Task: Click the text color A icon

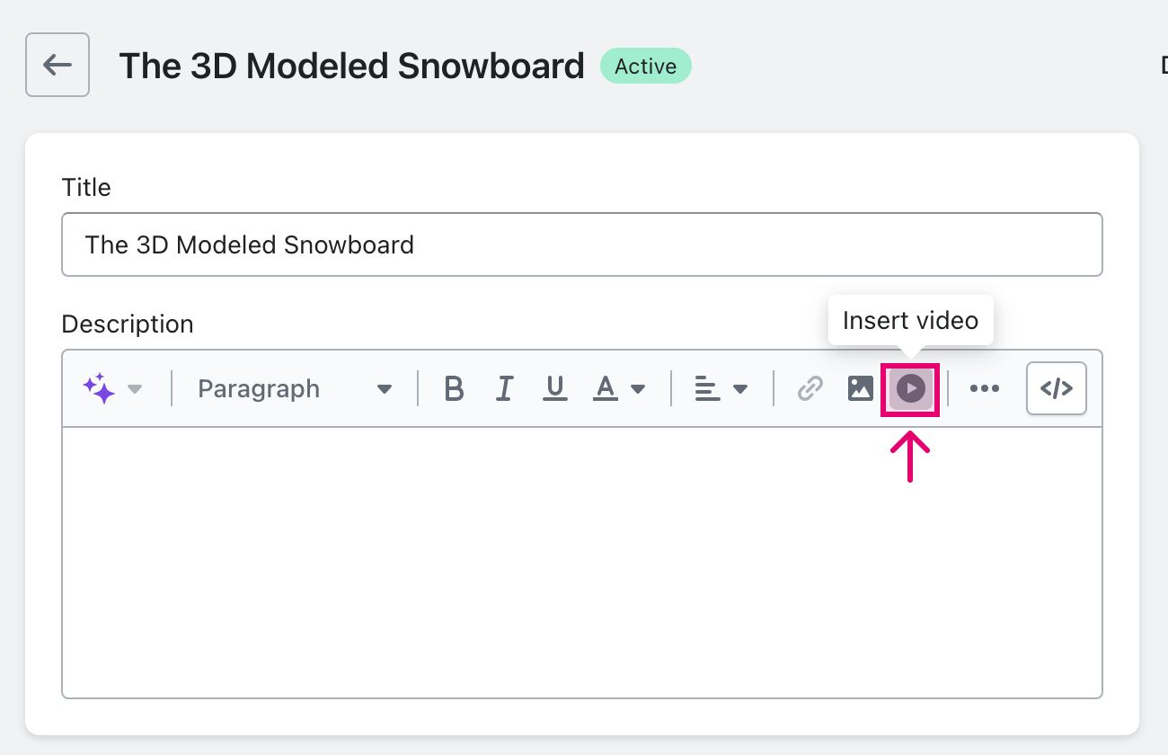Action: pyautogui.click(x=606, y=388)
